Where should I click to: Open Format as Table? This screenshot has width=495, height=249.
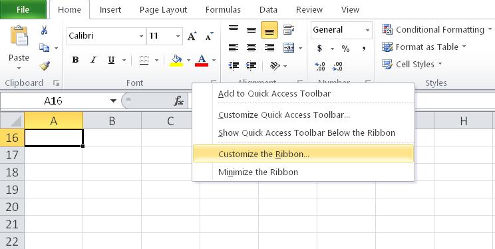coord(424,47)
